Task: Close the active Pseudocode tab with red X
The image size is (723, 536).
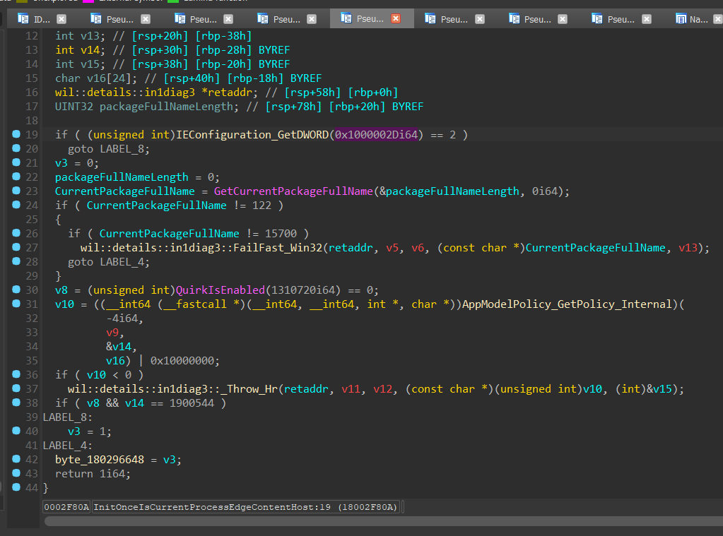Action: [396, 19]
